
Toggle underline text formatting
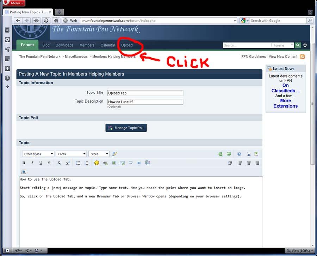pos(41,163)
